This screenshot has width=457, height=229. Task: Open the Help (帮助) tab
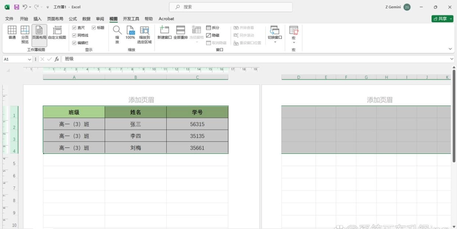pos(149,19)
